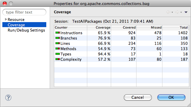Viewport: 191px width, 107px height.
Task: Open the back history dropdown arrow
Action: tap(172, 12)
